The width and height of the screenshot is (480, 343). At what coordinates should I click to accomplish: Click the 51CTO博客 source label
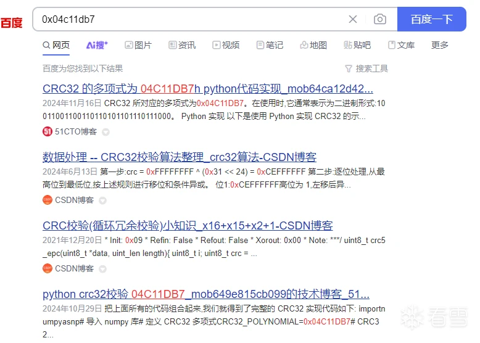[x=76, y=131]
